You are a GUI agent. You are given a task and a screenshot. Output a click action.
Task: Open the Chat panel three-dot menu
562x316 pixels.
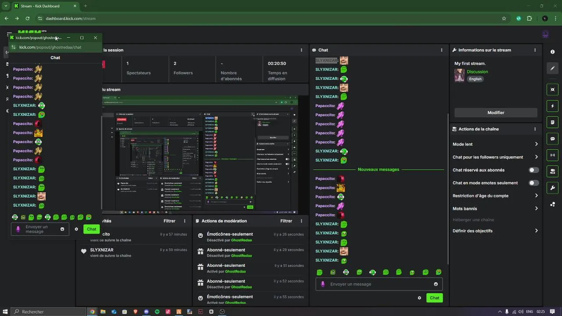(x=442, y=50)
